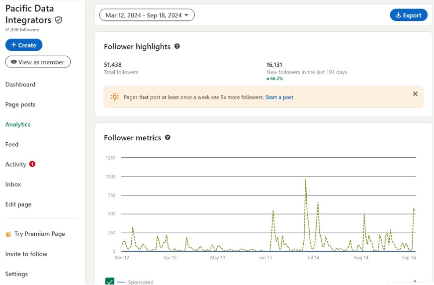
Task: Click the Follower metrics heading
Action: coord(132,138)
